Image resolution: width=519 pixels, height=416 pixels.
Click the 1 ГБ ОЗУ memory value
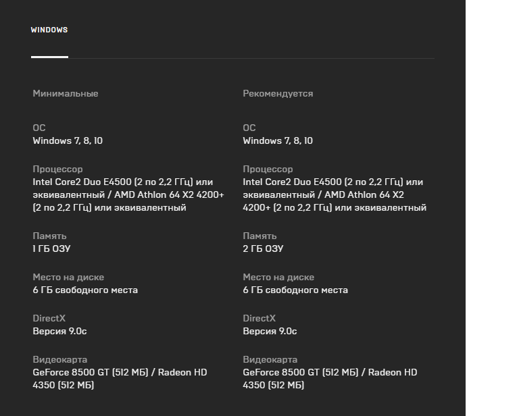click(x=51, y=249)
